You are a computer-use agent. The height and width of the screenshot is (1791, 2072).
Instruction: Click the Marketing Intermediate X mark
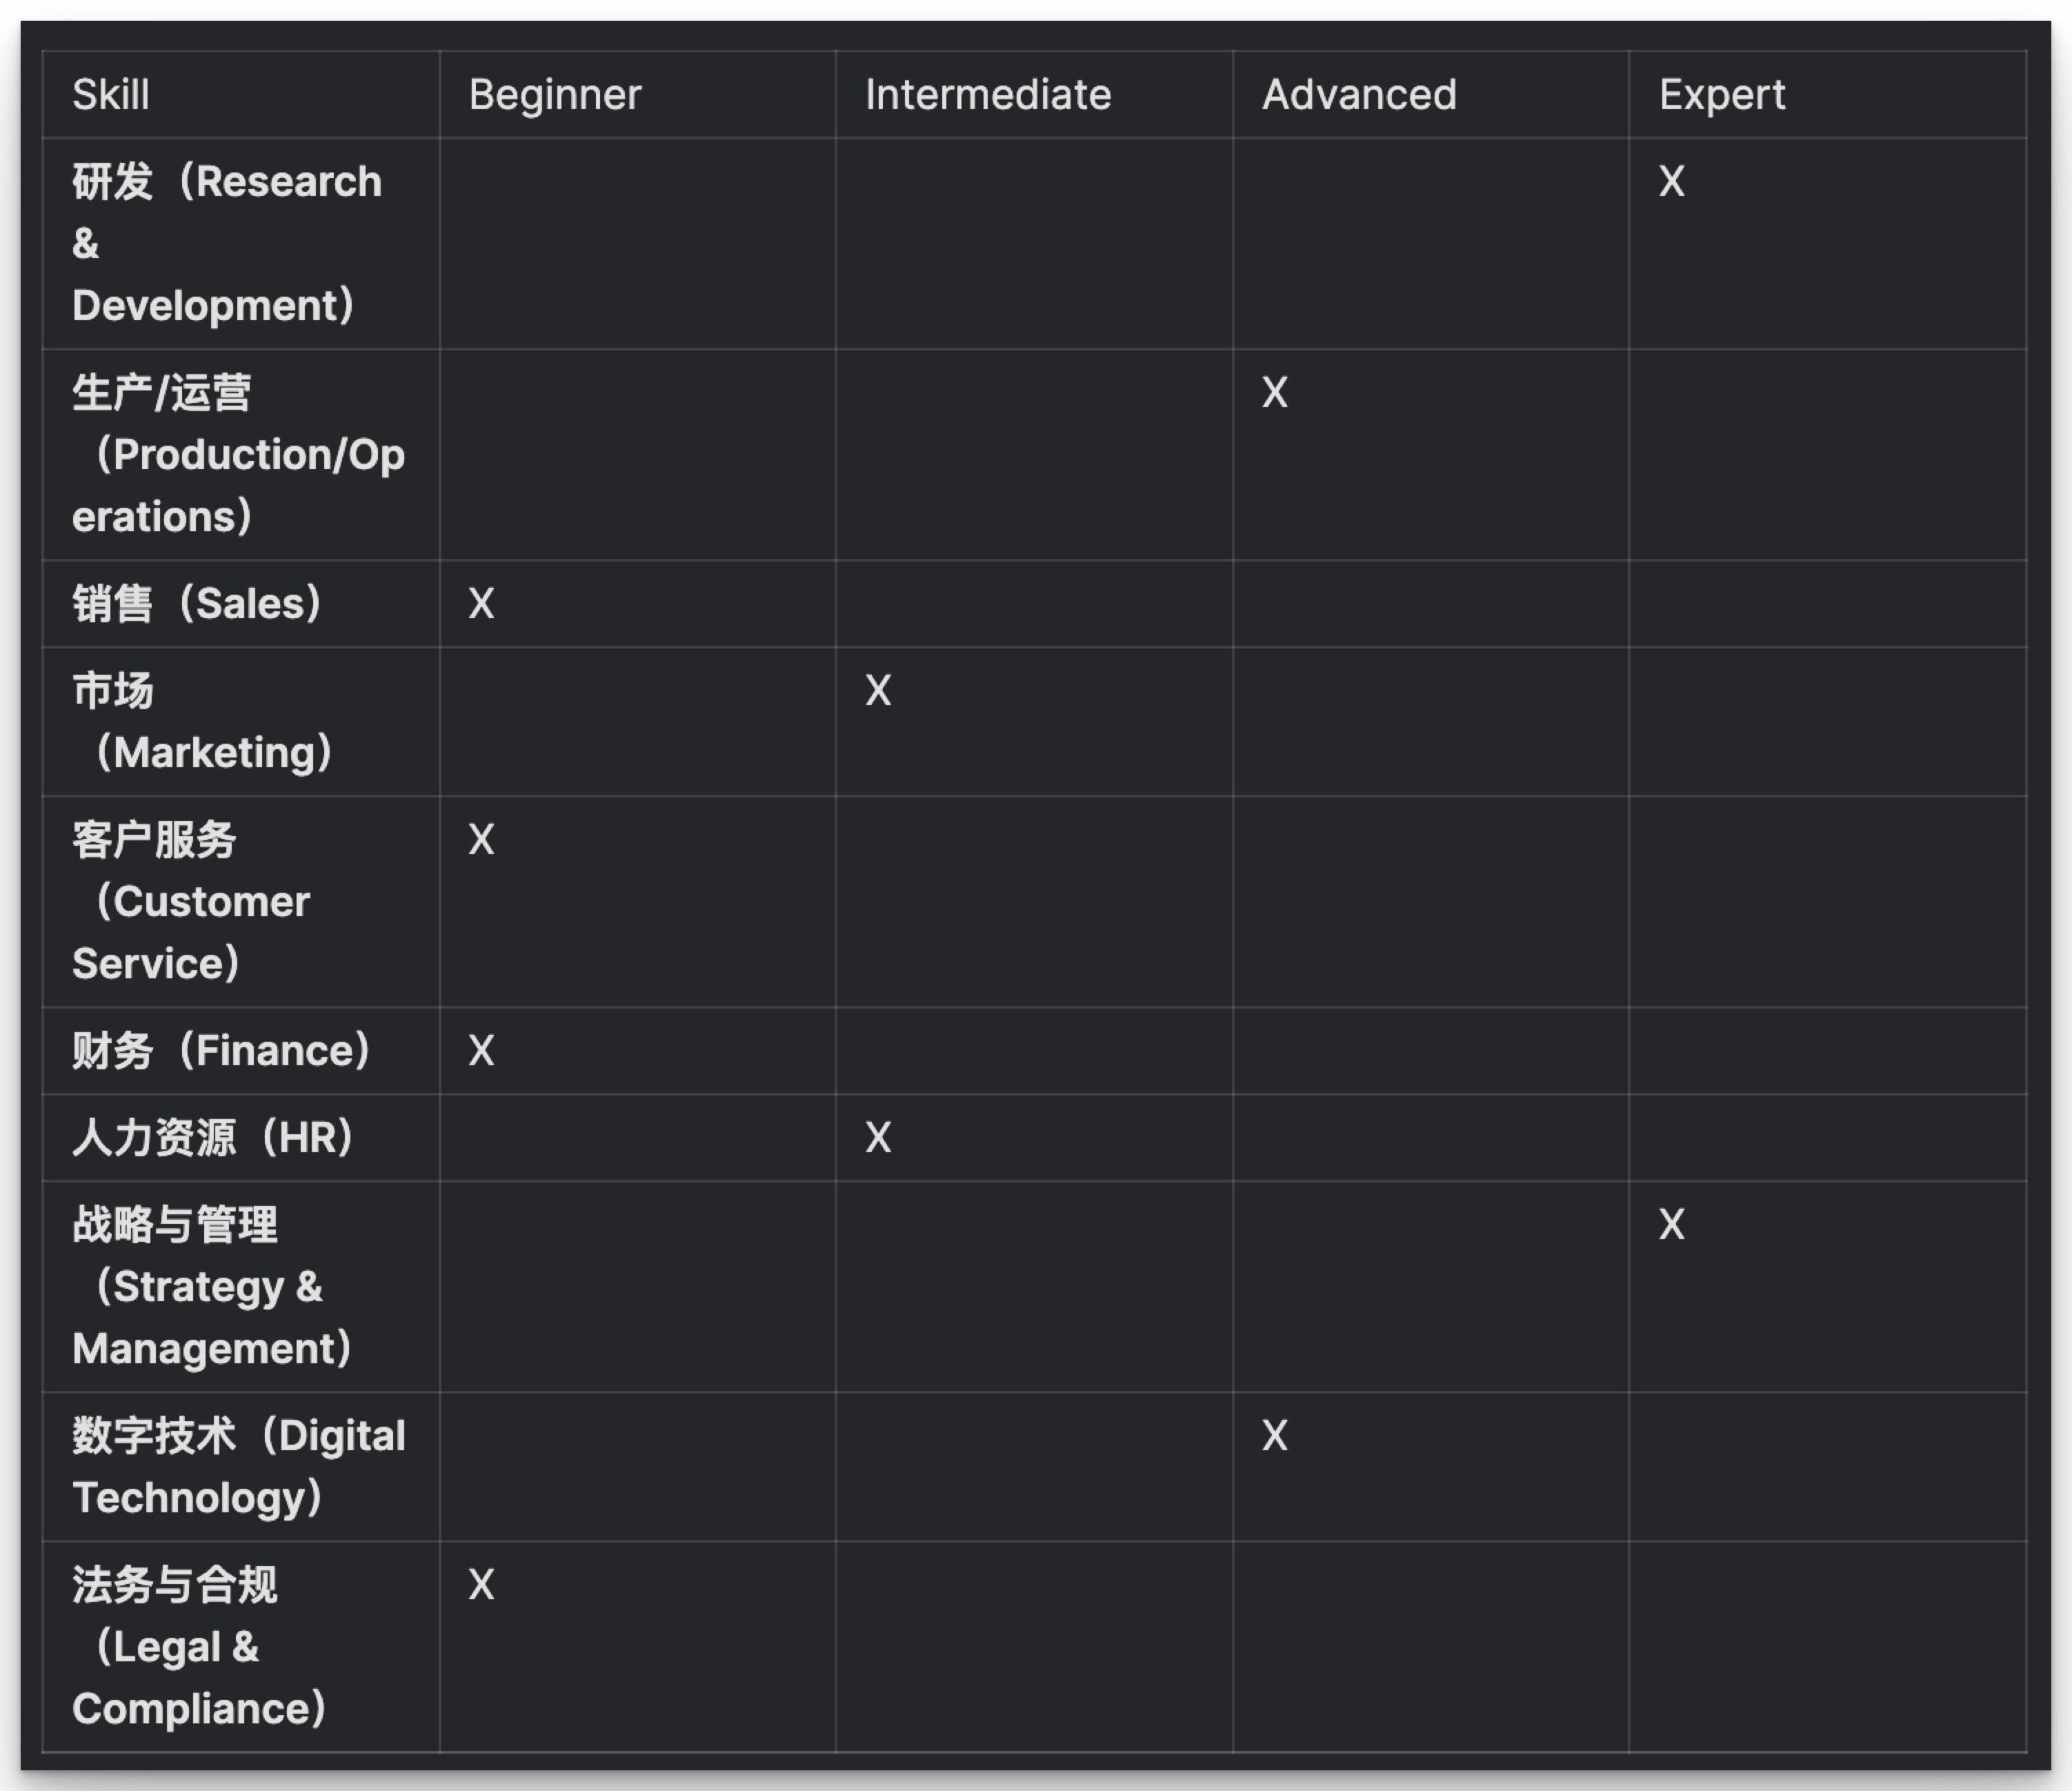tap(878, 691)
